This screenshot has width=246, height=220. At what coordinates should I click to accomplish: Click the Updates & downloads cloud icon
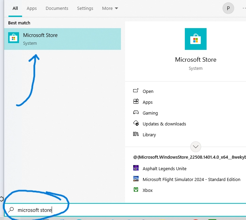[136, 123]
